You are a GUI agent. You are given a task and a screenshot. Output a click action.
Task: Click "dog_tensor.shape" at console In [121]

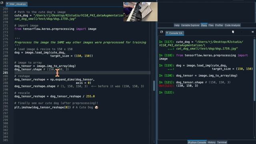coord(190,82)
